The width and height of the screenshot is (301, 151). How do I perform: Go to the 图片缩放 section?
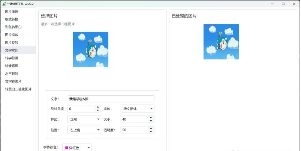coord(18,35)
